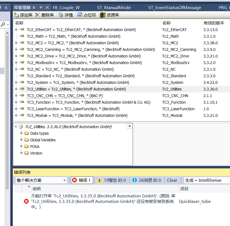Click the Clear button in error list
This screenshot has width=230, height=226.
point(172,180)
